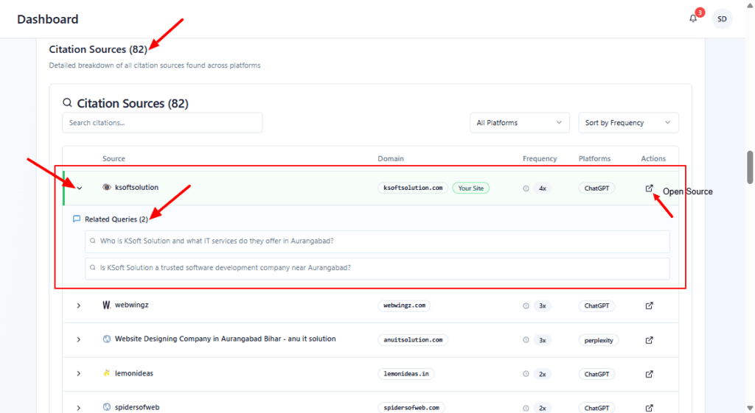This screenshot has height=413, width=755.
Task: Select query about KSoft Solution IT services
Action: 377,241
